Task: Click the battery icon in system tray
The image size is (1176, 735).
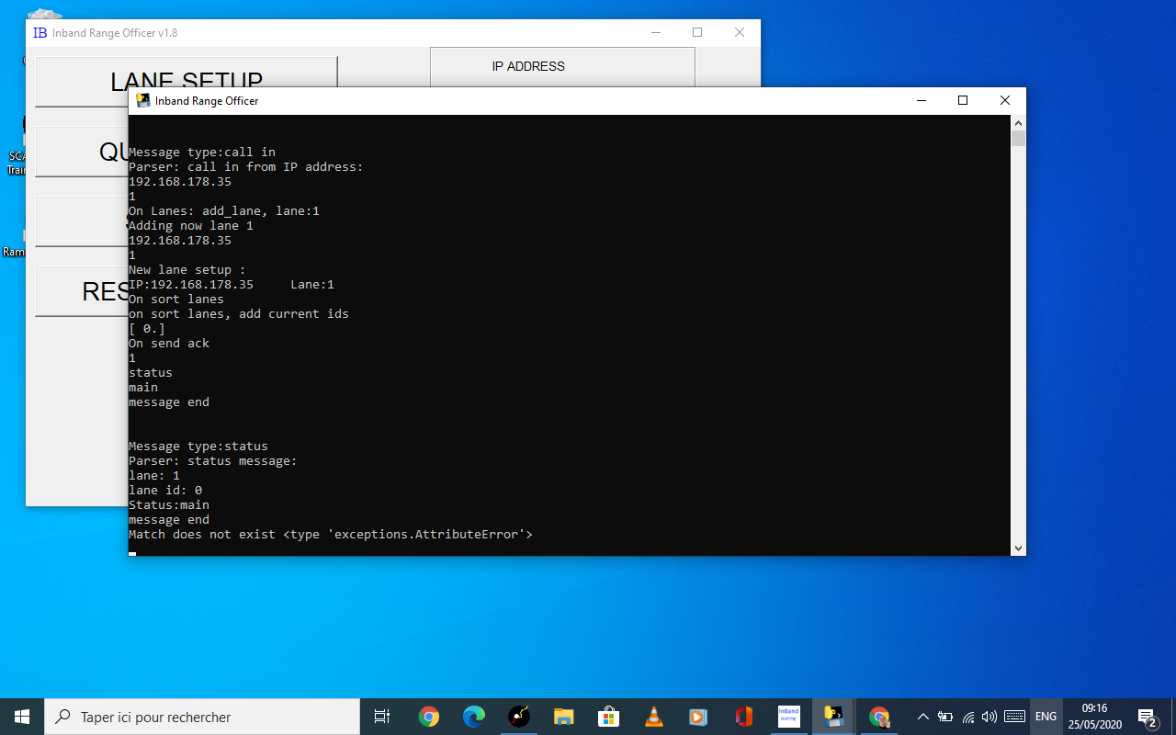Action: 944,717
